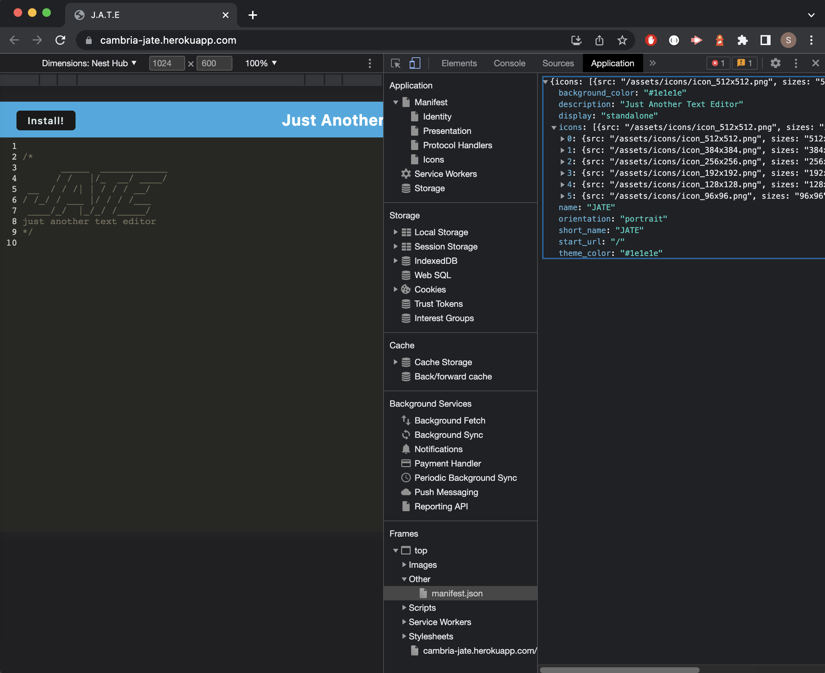
Task: Open DevTools settings gear
Action: click(775, 63)
